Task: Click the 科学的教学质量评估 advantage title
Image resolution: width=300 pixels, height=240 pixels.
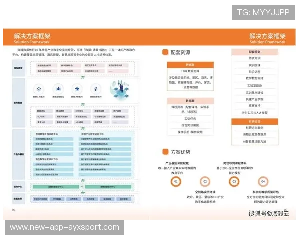Action: (266, 192)
